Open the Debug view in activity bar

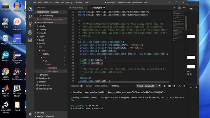(x=30, y=32)
